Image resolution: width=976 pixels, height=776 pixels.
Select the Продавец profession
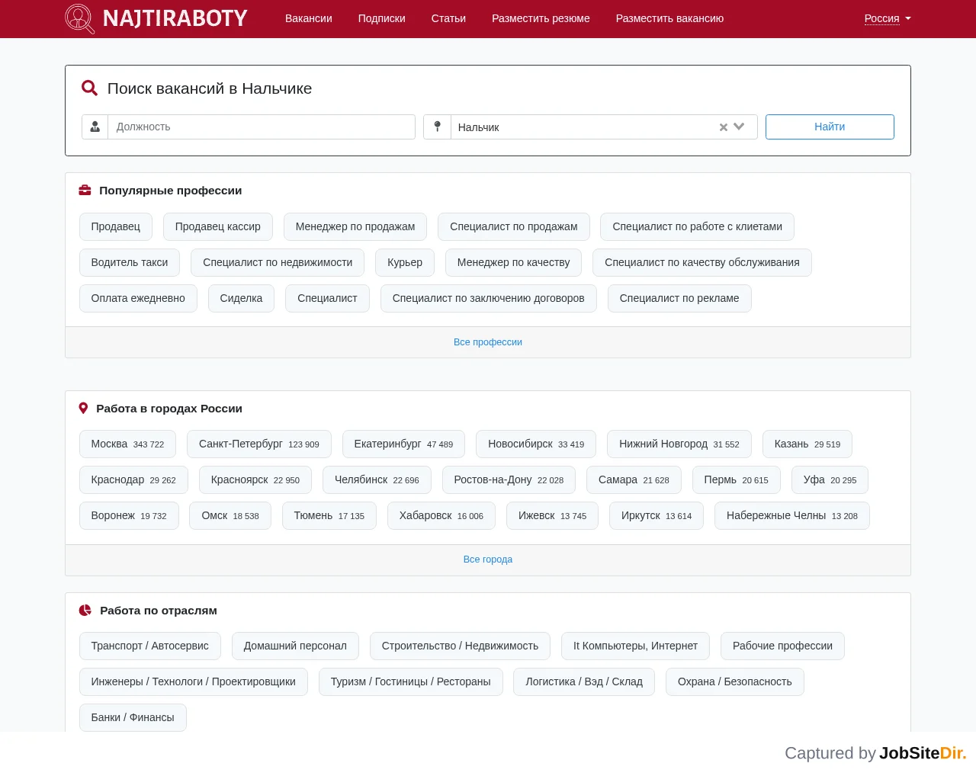point(116,226)
